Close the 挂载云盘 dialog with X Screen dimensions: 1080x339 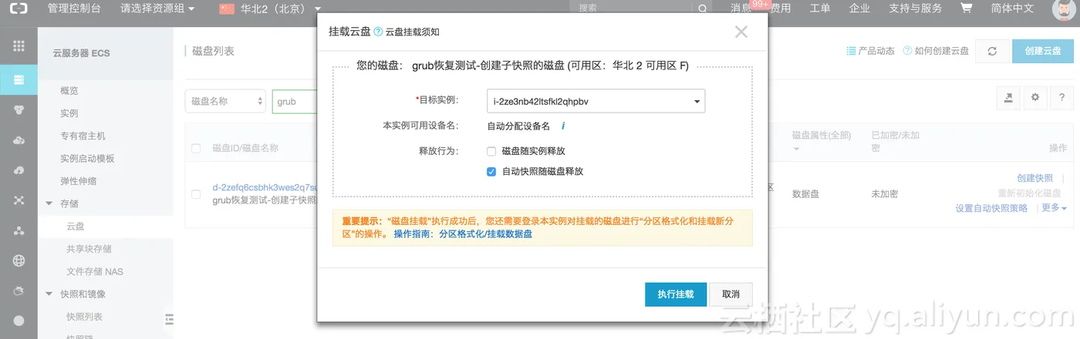click(741, 32)
